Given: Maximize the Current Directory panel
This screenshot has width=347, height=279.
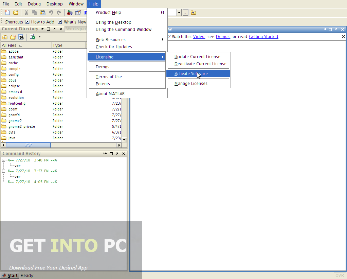Looking at the screenshot, I should [49, 29].
